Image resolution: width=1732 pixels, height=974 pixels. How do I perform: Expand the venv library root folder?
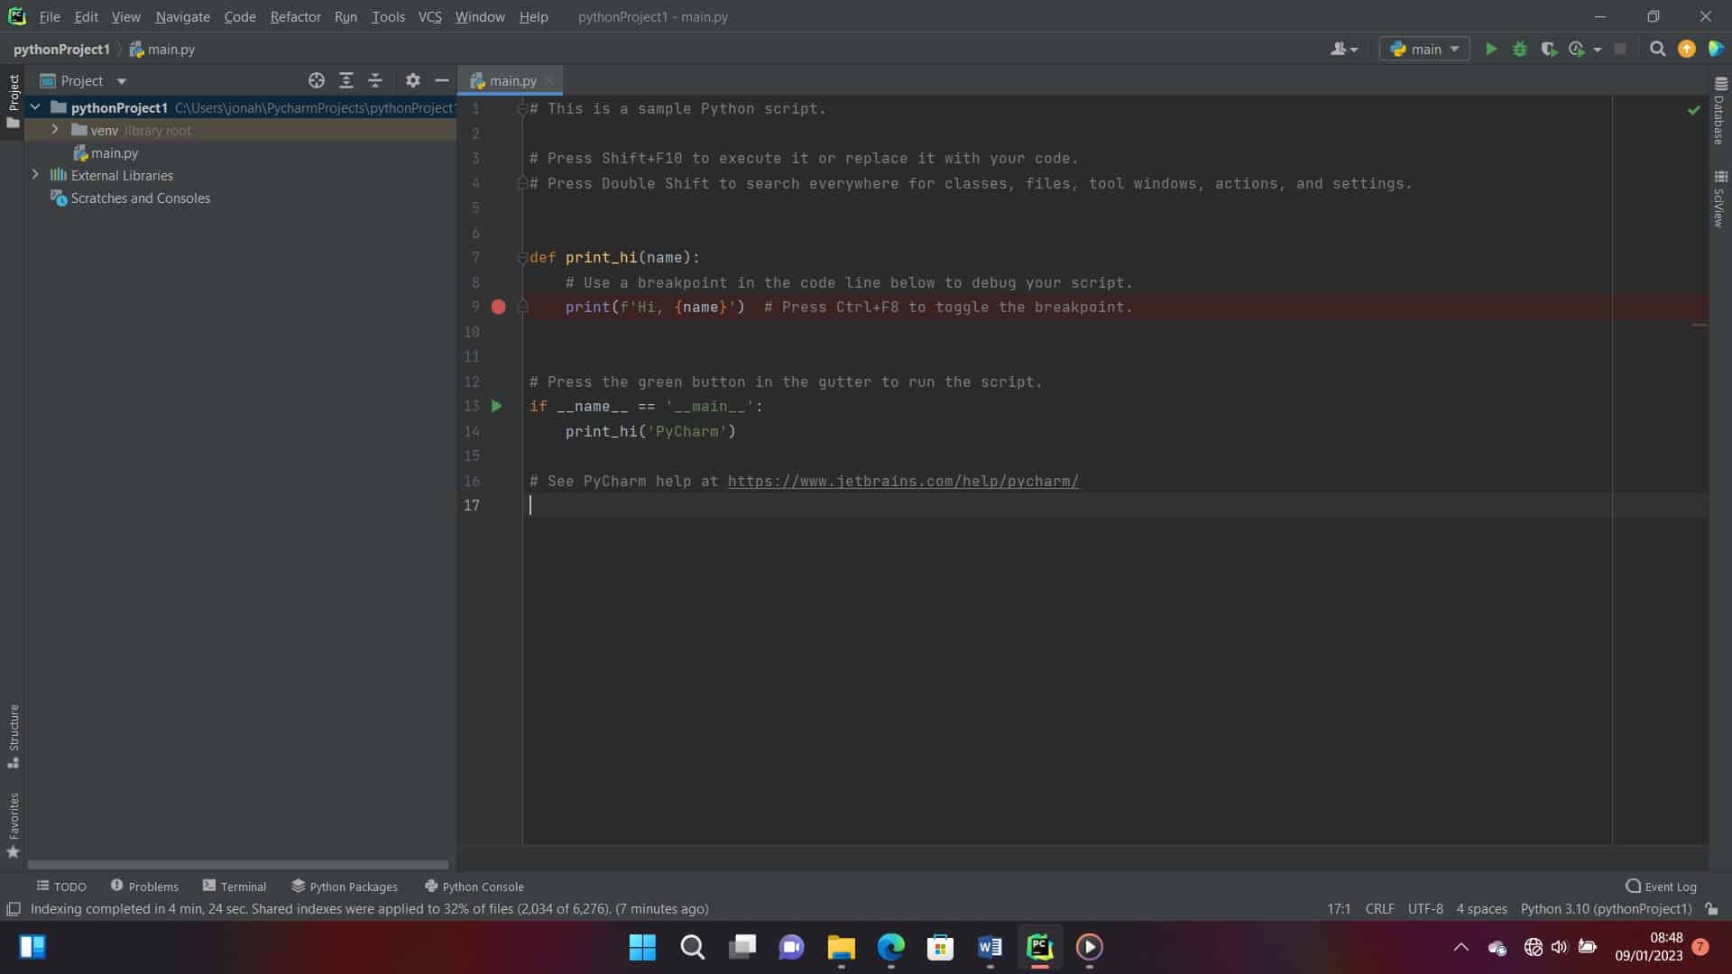coord(54,130)
